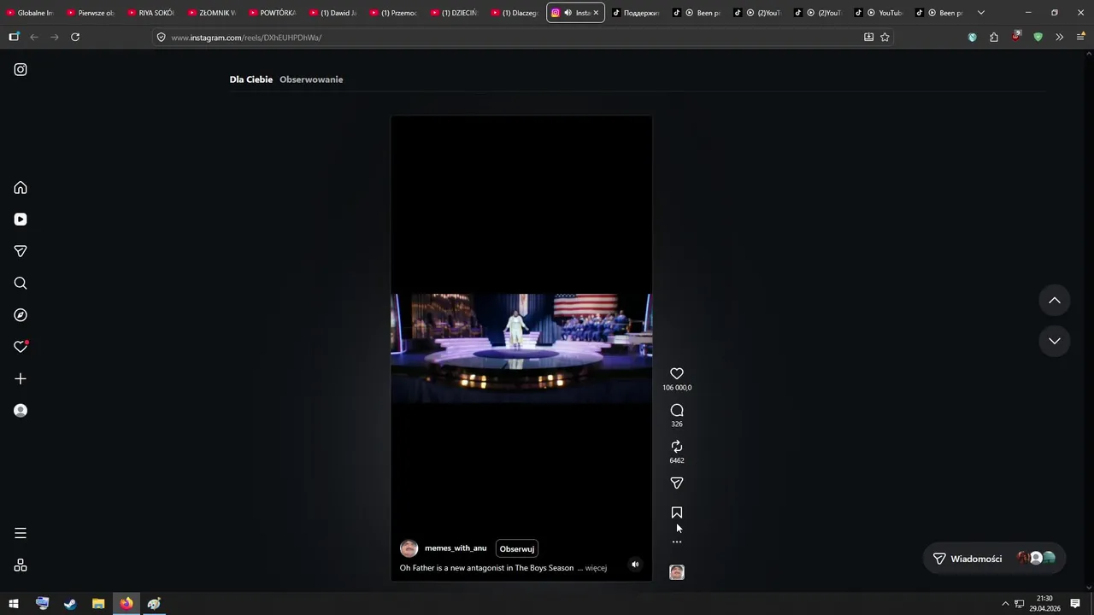
Task: Open red extension icon in toolbar
Action: click(x=1016, y=37)
